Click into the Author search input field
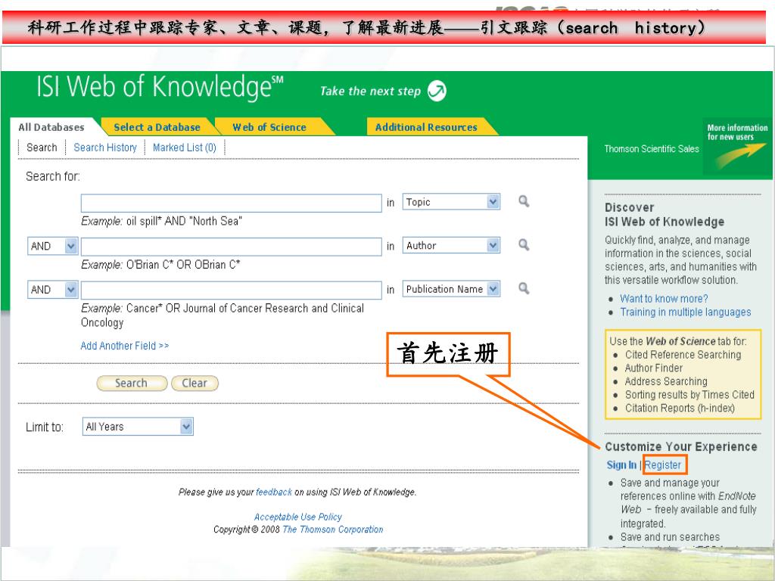 click(x=232, y=247)
